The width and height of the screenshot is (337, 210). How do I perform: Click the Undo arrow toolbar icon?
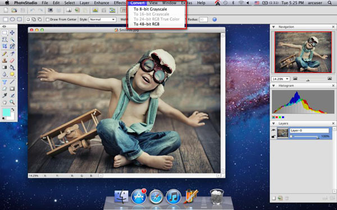tap(33, 10)
